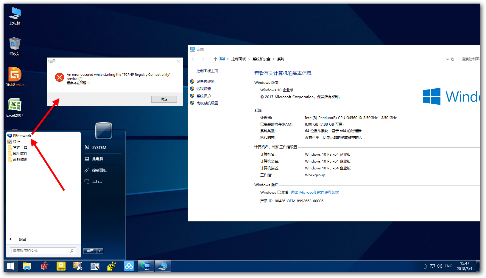This screenshot has width=486, height=278.
Task: Open the yellow cubes icon in taskbar
Action: click(112, 266)
